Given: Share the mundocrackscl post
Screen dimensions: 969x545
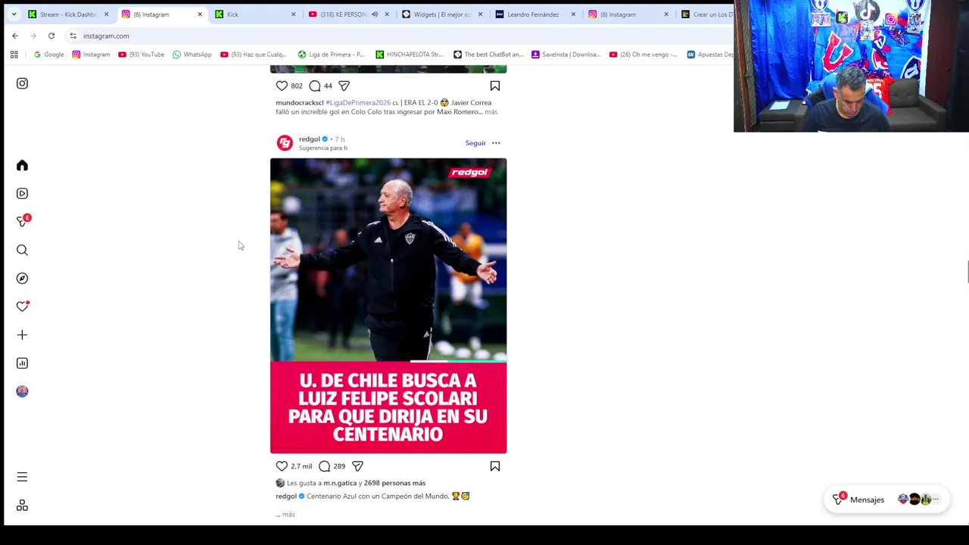Looking at the screenshot, I should (x=344, y=86).
